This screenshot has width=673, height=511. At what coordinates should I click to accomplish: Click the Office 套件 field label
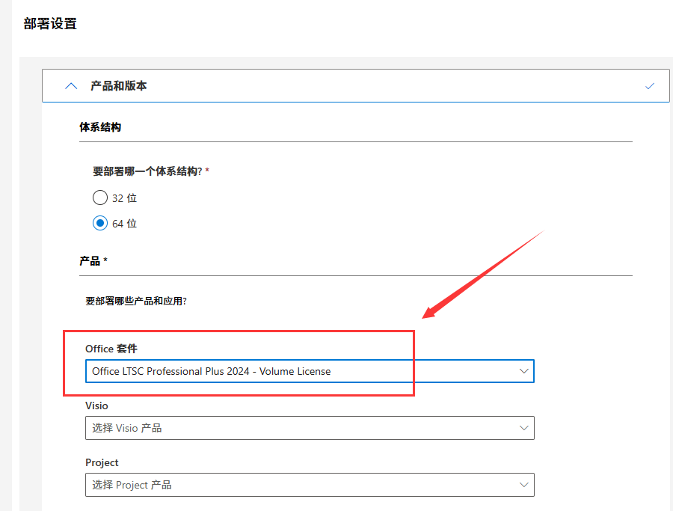point(111,349)
